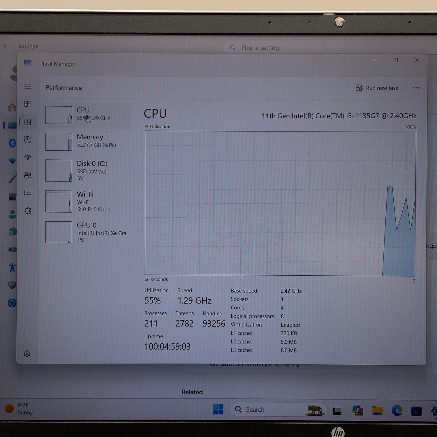Click the Wi-Fi mini graph thumbnail

(59, 202)
